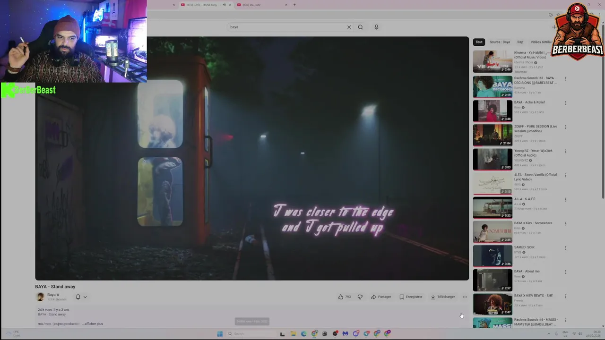The image size is (605, 340).
Task: Open Rachma Sounds #4 MASSI video title
Action: [x=536, y=322]
